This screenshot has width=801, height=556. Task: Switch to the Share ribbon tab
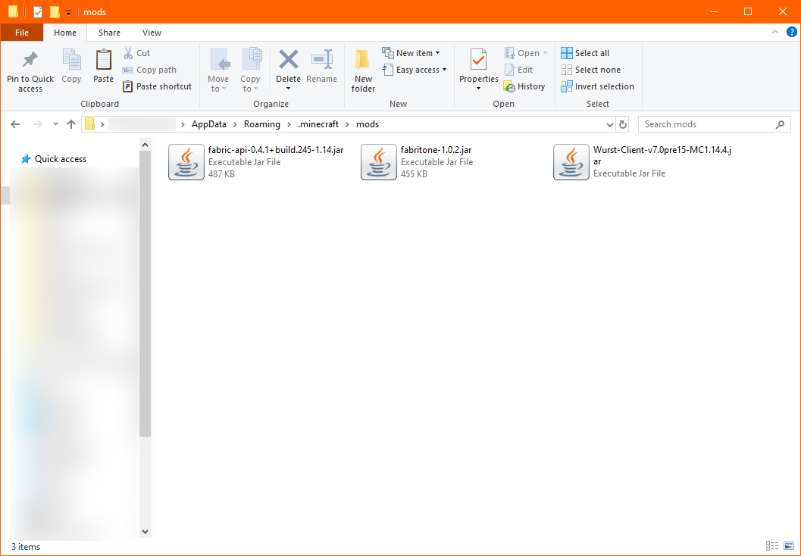pos(109,33)
